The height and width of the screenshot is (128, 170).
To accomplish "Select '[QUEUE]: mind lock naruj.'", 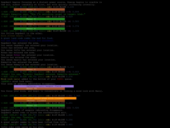I will 17,81.
